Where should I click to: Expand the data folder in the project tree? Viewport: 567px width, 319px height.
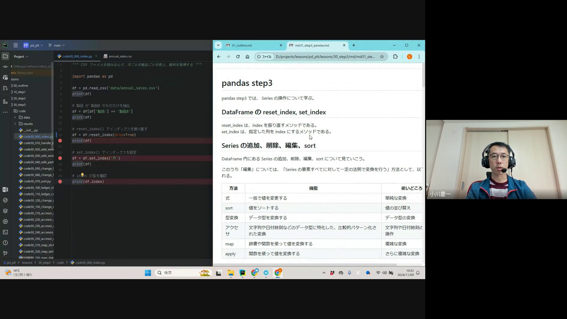coord(15,118)
